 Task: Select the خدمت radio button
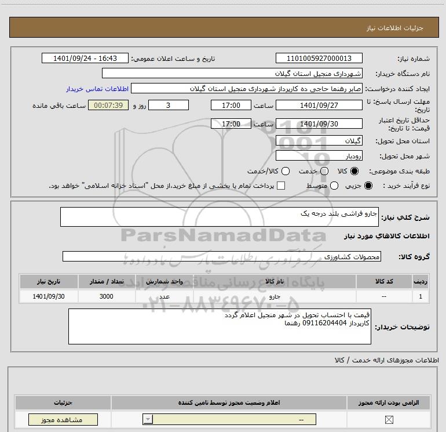[324, 171]
